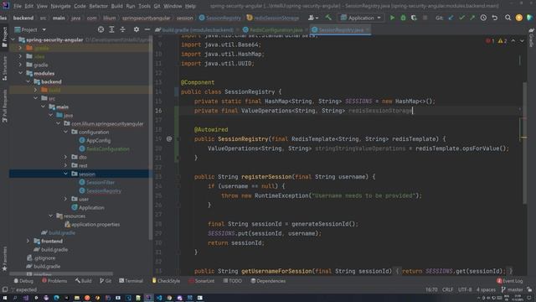Open Git history clock icon
Image resolution: width=536 pixels, height=302 pixels.
pos(483,18)
